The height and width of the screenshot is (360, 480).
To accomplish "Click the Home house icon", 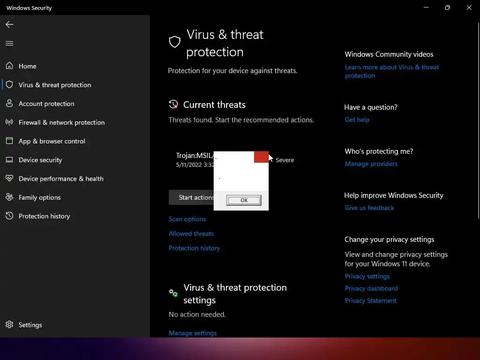I will 9,66.
